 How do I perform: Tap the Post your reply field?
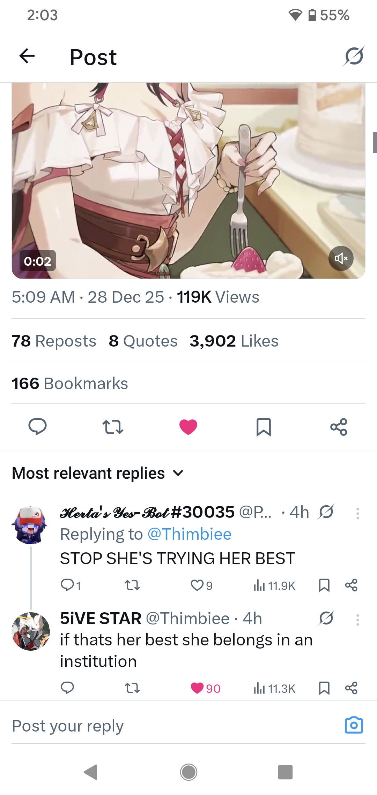pos(175,726)
